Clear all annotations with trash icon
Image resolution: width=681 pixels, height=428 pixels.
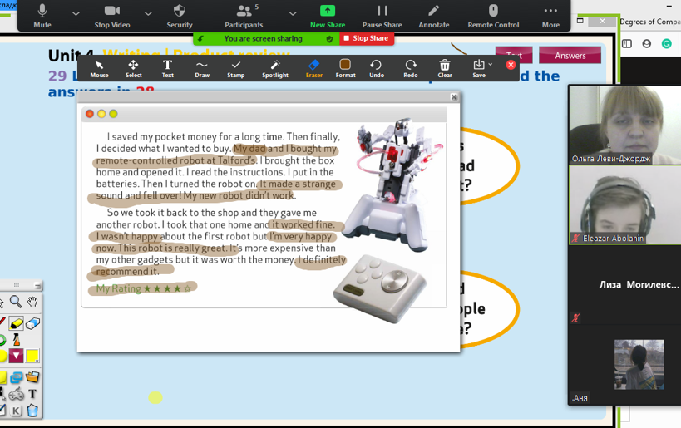click(x=445, y=68)
